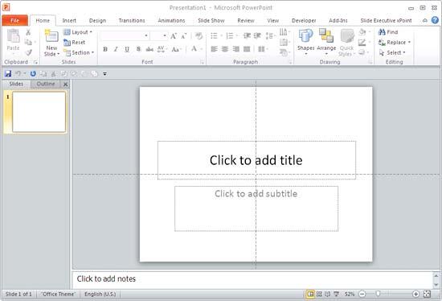Open the Section dropdown
Image resolution: width=442 pixels, height=301 pixels.
coord(79,52)
